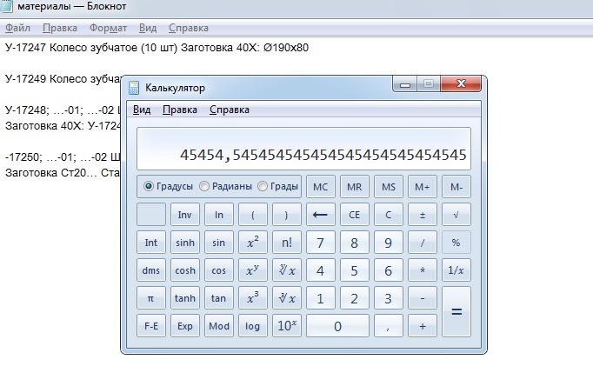Viewport: 593px width, 386px height.
Task: Click the calculator result display field
Action: (x=303, y=150)
